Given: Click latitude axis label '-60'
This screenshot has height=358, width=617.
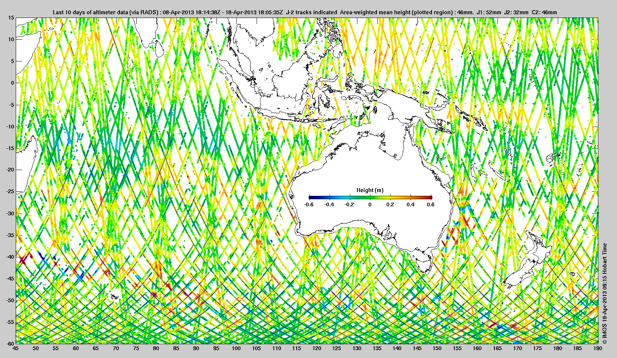Looking at the screenshot, I should pos(10,343).
